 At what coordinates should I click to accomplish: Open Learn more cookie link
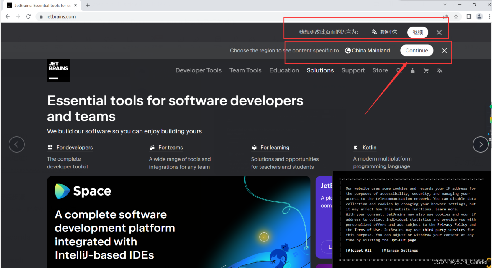tap(446, 209)
